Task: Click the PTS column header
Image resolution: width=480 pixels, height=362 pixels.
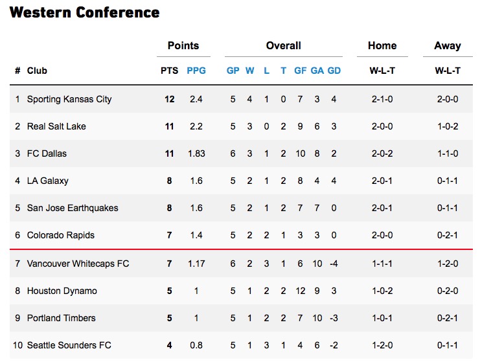Action: pos(170,71)
